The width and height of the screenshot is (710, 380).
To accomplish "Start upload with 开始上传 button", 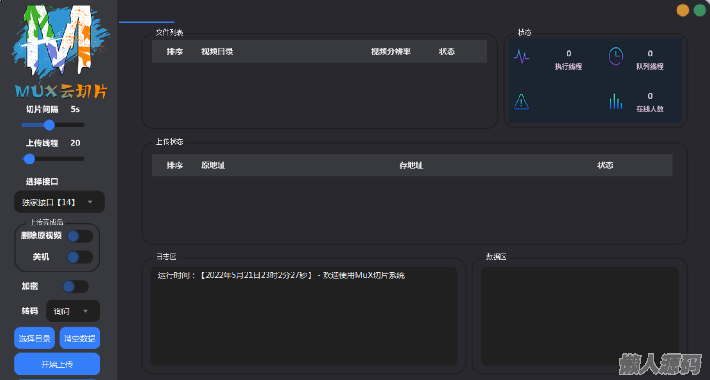I will (57, 364).
